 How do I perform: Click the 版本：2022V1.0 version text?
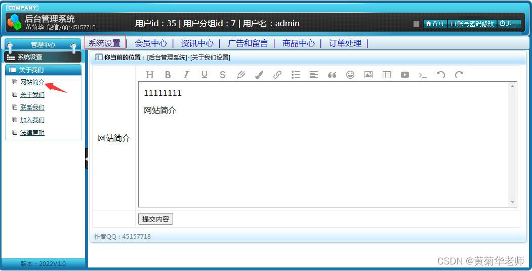43,263
